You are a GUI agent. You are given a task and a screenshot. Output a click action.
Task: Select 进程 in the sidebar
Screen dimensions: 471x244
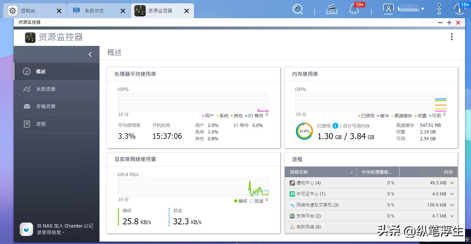(57, 124)
